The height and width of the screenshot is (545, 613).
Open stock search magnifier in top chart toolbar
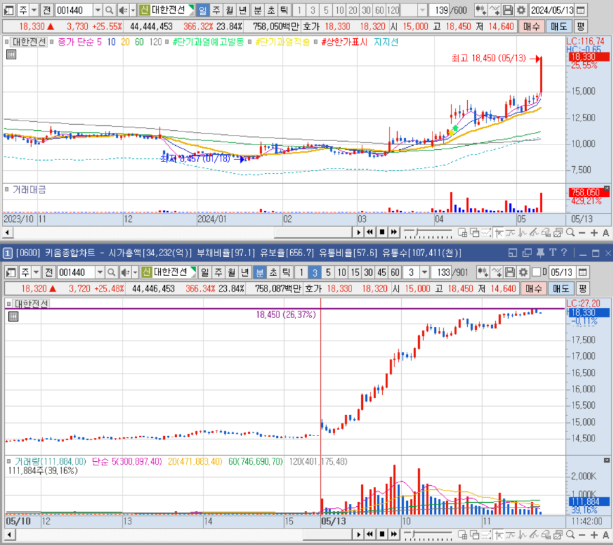110,10
